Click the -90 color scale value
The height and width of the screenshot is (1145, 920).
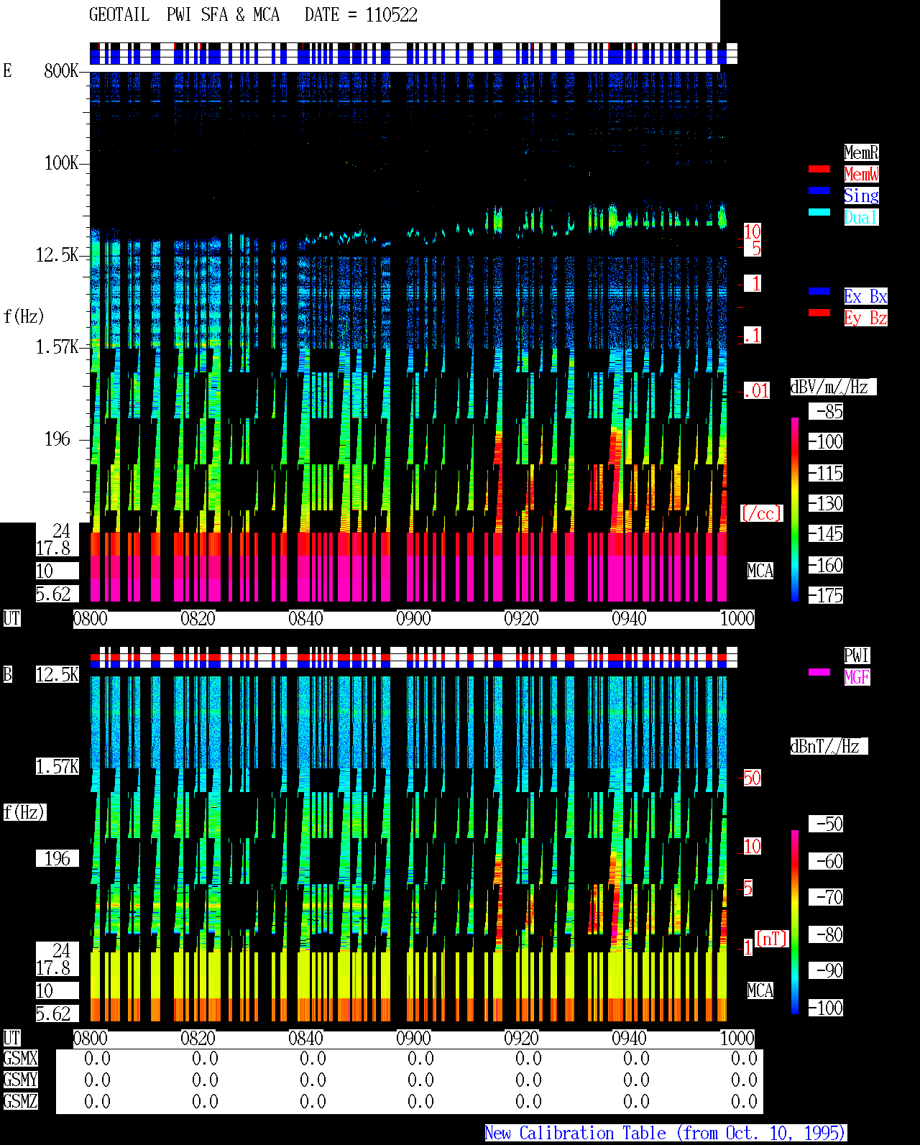(x=826, y=970)
